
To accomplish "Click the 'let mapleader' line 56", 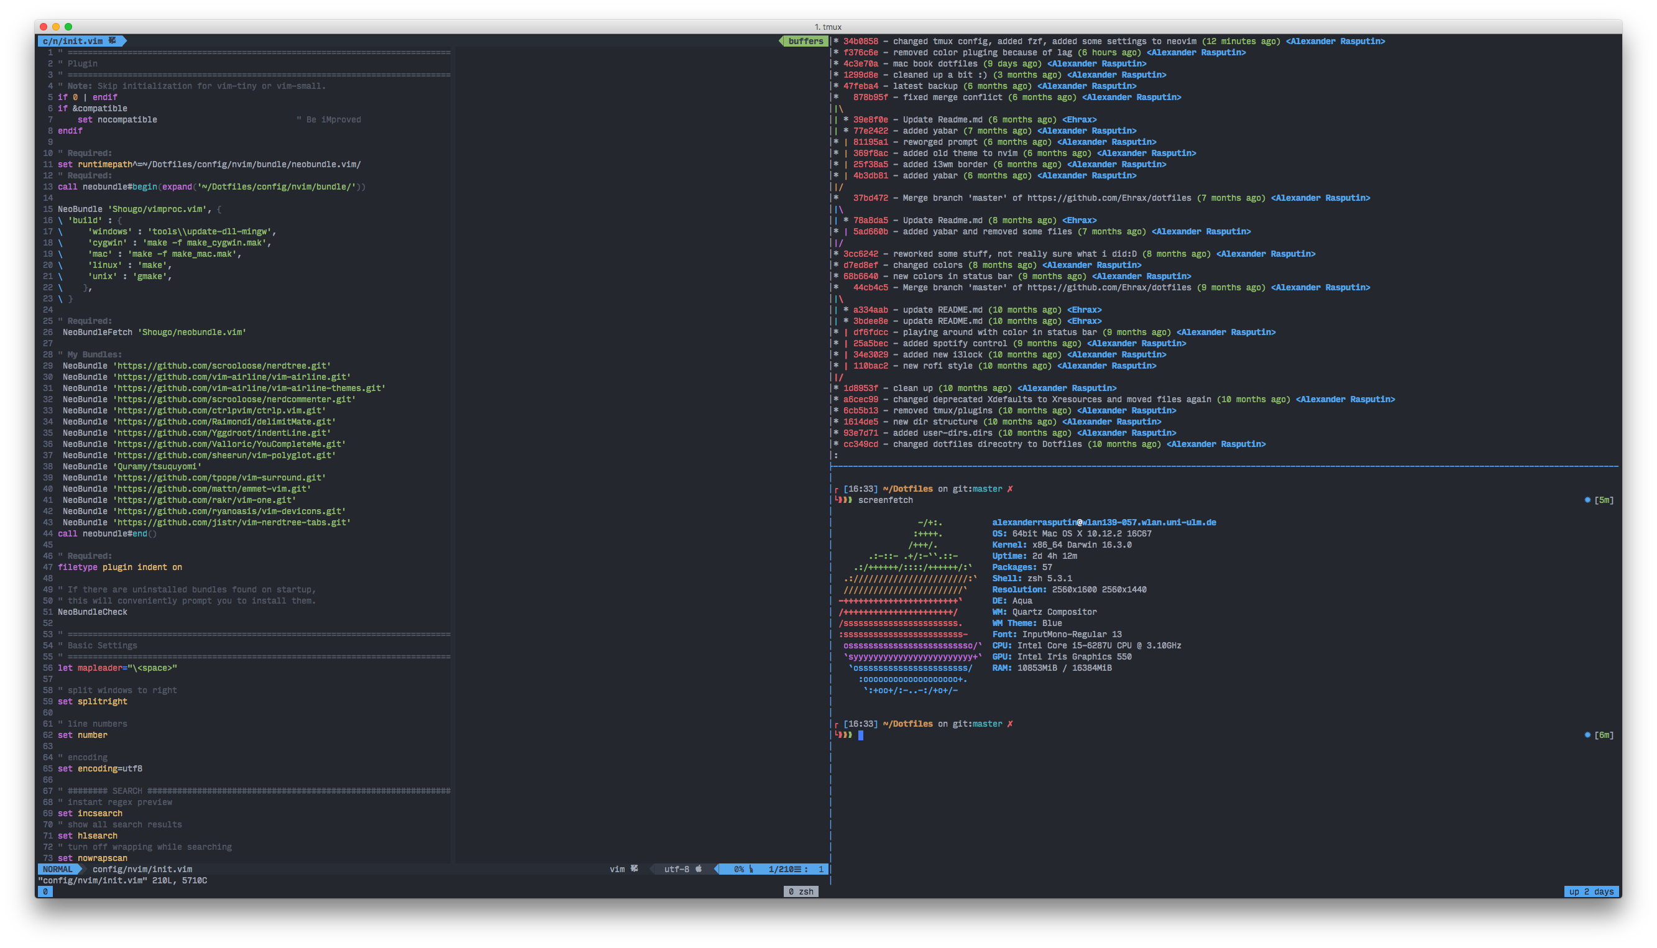I will 117,668.
